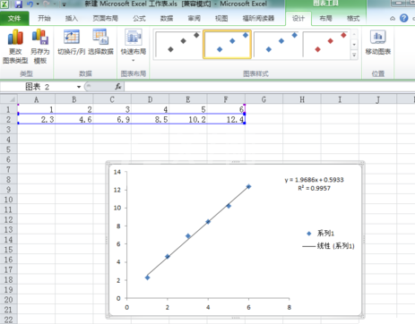Click chart styles gallery middle arrow
This screenshot has width=415, height=324.
tap(354, 45)
